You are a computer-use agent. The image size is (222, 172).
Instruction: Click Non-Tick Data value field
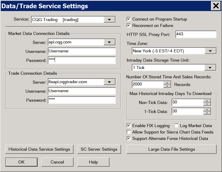tap(188, 102)
